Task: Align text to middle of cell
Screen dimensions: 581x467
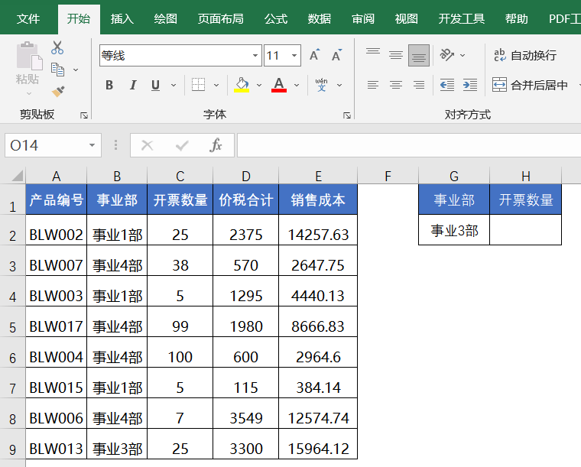Action: click(x=396, y=55)
